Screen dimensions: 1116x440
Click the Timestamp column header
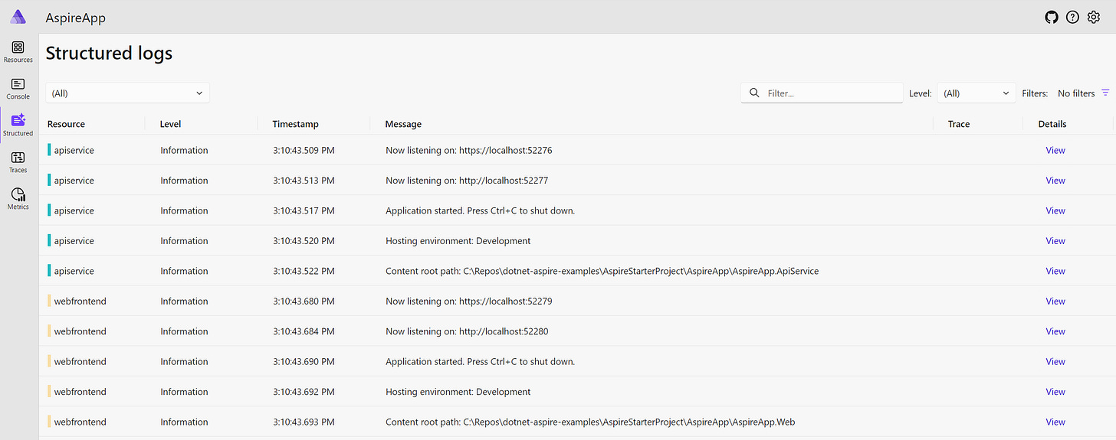[295, 124]
